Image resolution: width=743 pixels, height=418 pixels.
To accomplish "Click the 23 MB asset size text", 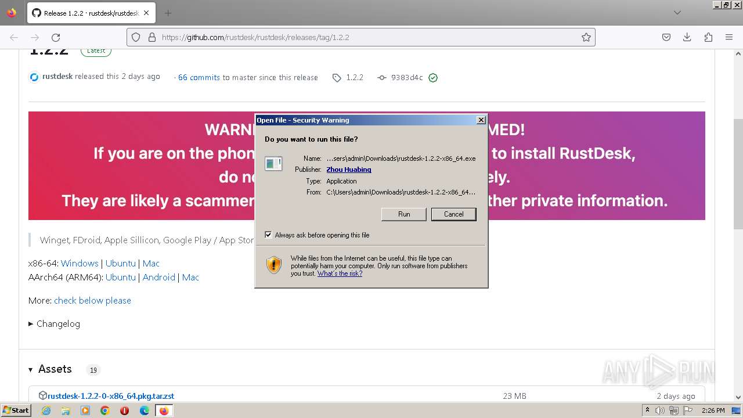I will click(x=514, y=396).
